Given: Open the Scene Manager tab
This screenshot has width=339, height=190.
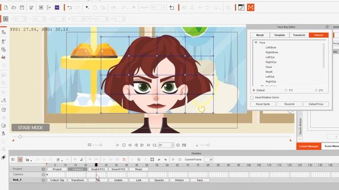Looking at the screenshot, I should click(331, 146).
